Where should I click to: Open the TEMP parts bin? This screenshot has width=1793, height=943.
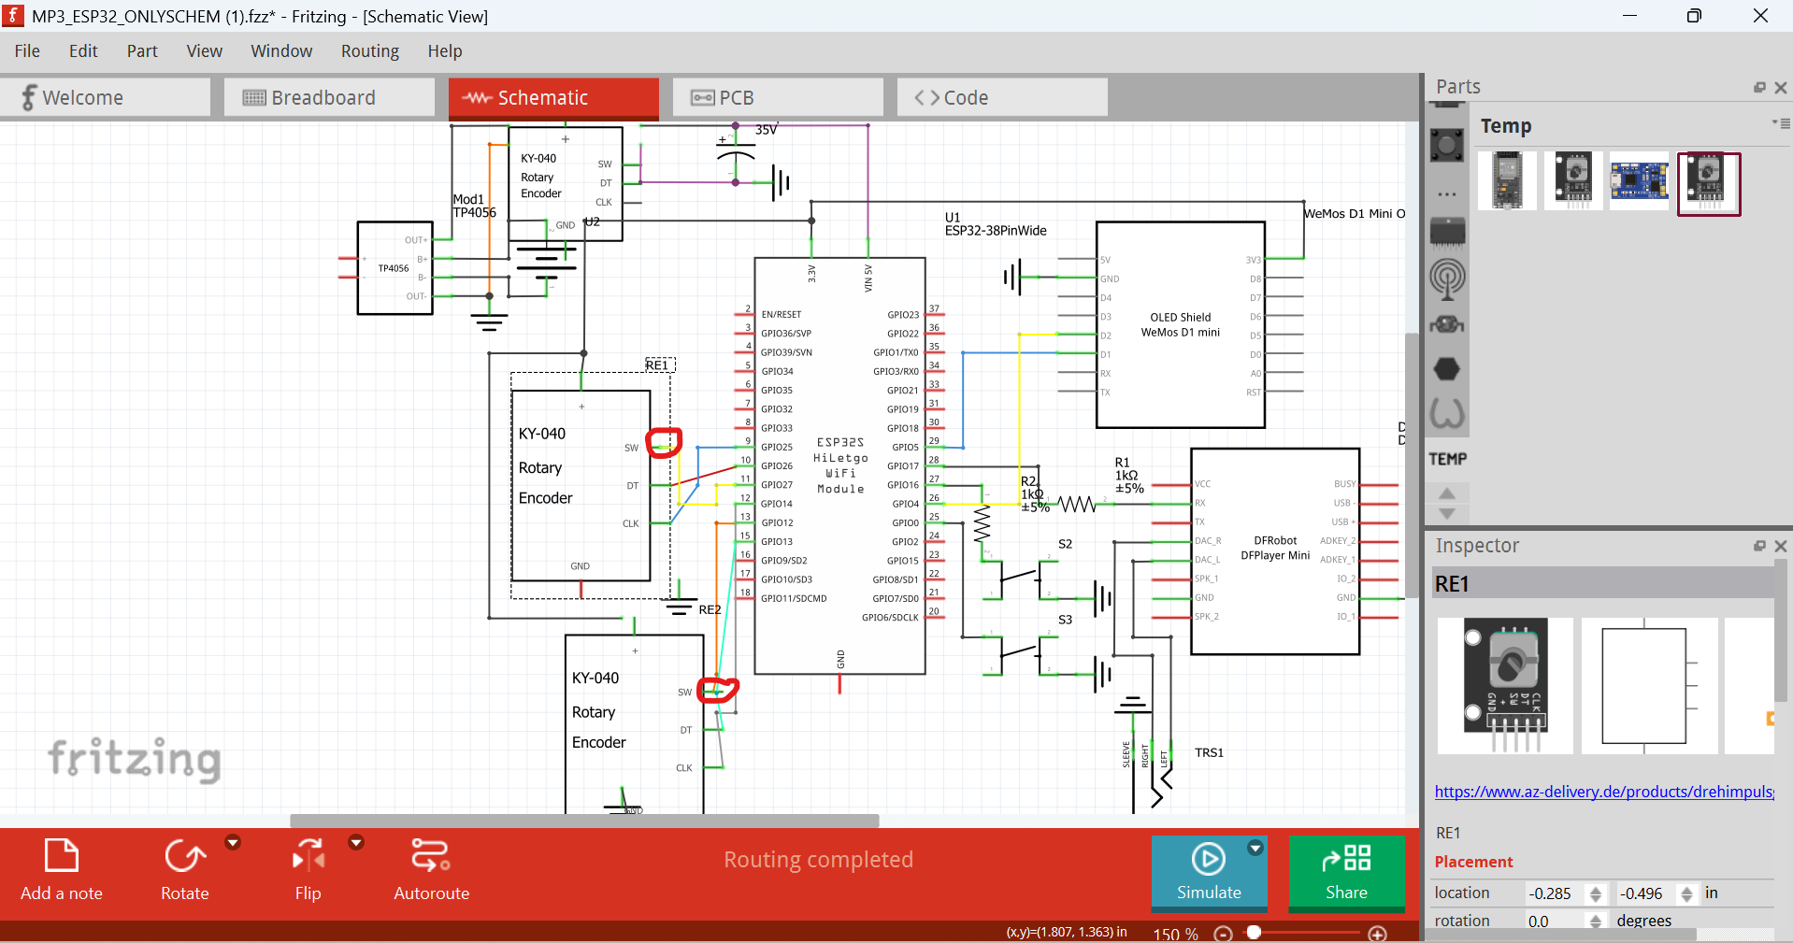1447,459
